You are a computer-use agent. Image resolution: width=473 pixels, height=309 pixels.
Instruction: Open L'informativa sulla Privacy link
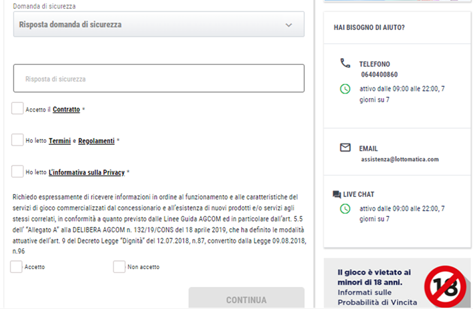pos(87,172)
